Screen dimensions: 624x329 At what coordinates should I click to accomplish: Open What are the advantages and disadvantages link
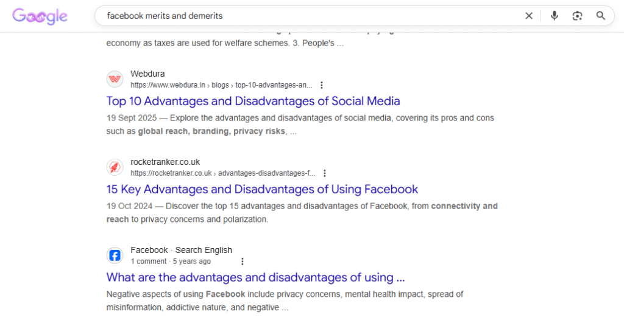[x=255, y=277]
